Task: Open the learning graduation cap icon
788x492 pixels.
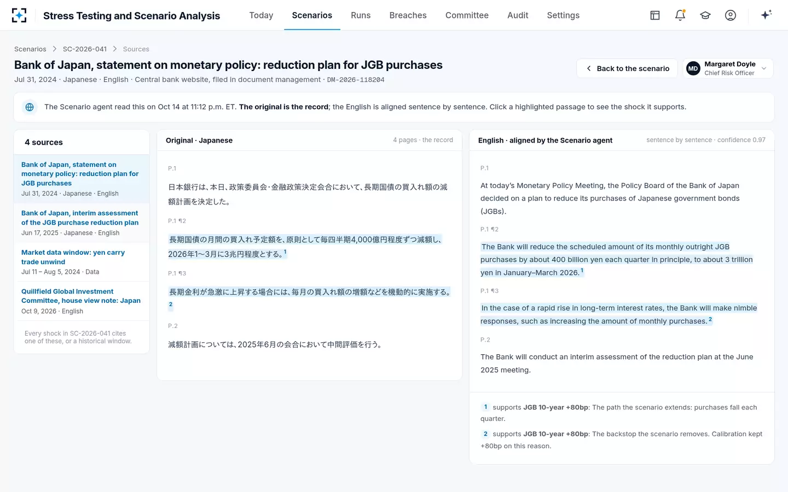Action: coord(705,15)
